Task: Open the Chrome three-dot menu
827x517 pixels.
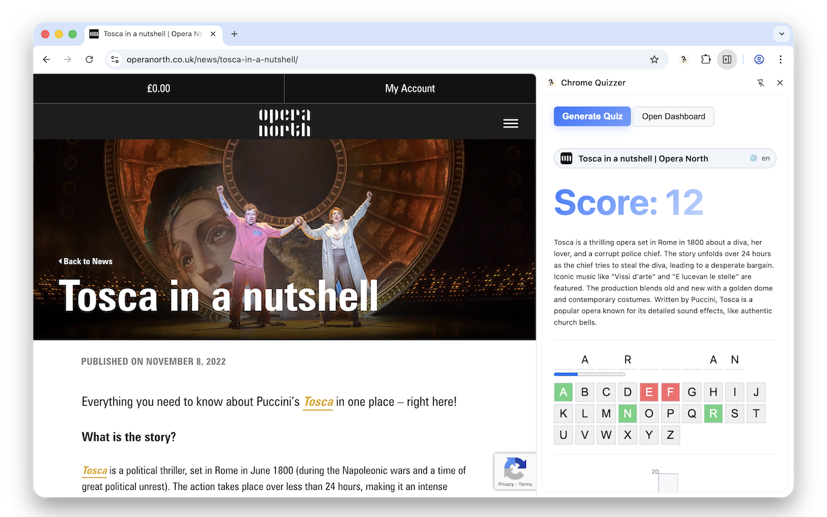Action: (x=780, y=59)
